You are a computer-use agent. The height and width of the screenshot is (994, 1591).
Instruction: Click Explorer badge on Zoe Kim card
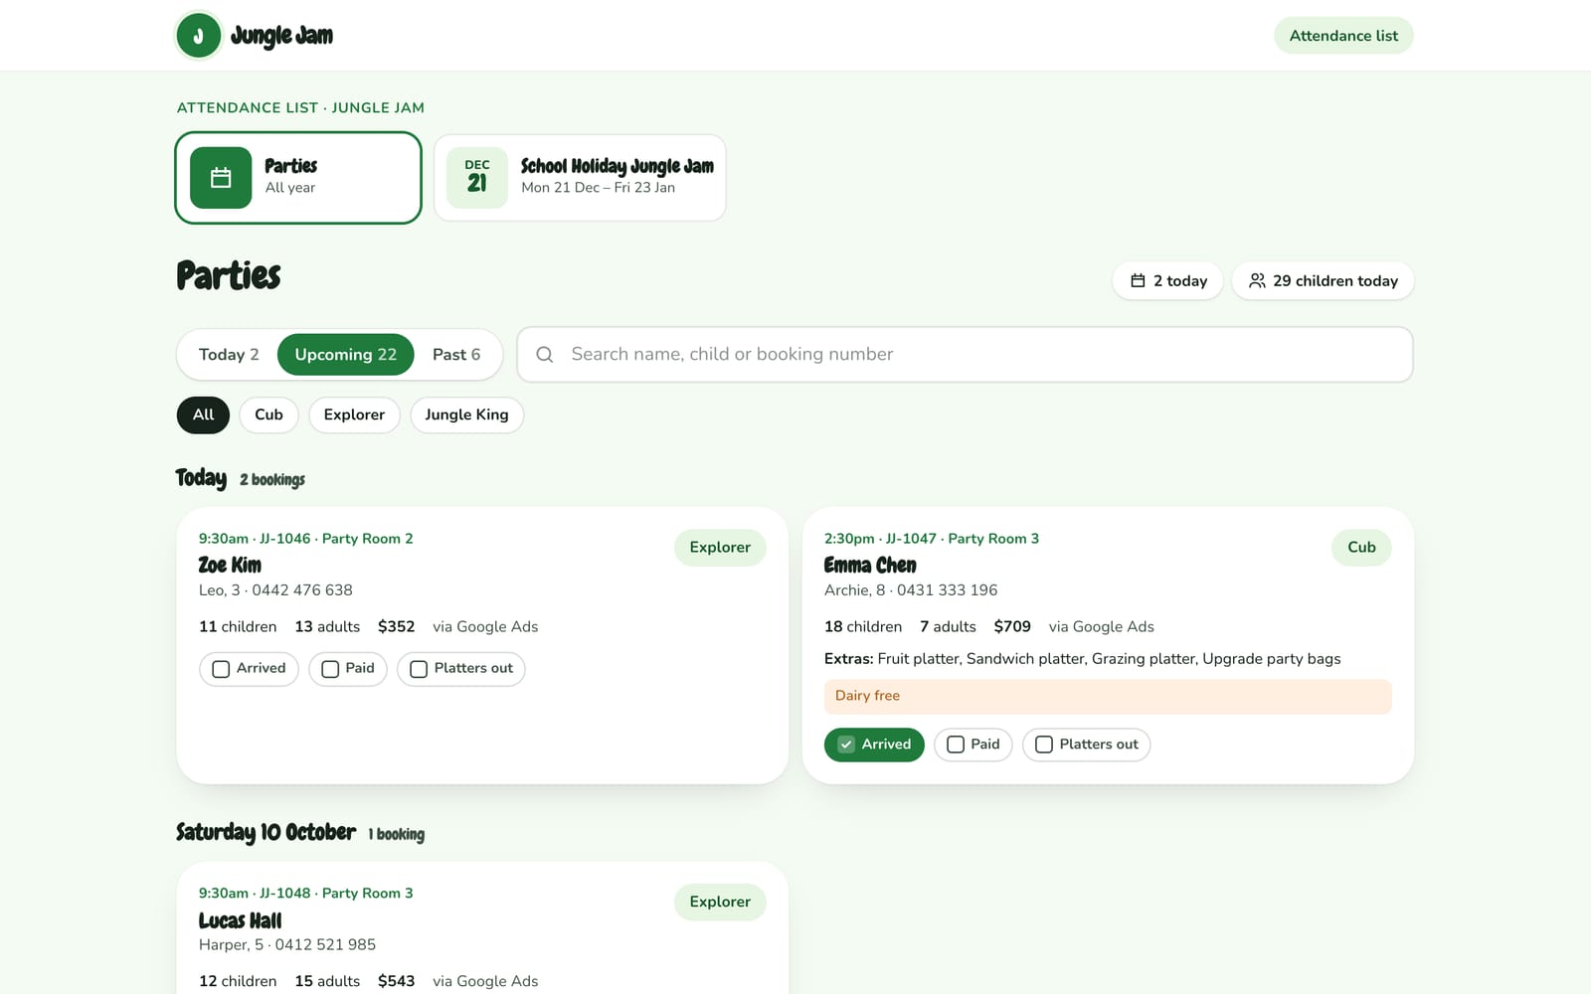(x=720, y=548)
